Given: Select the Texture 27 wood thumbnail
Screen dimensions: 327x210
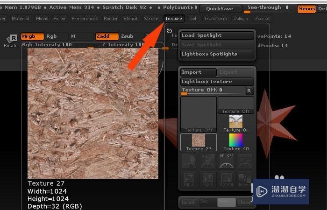Looking at the screenshot, I should point(199,142).
